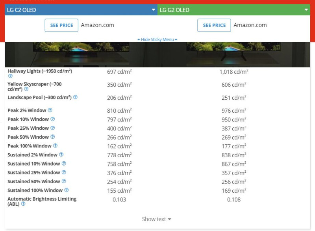Click the Yellow Skyscraper row label

[35, 86]
